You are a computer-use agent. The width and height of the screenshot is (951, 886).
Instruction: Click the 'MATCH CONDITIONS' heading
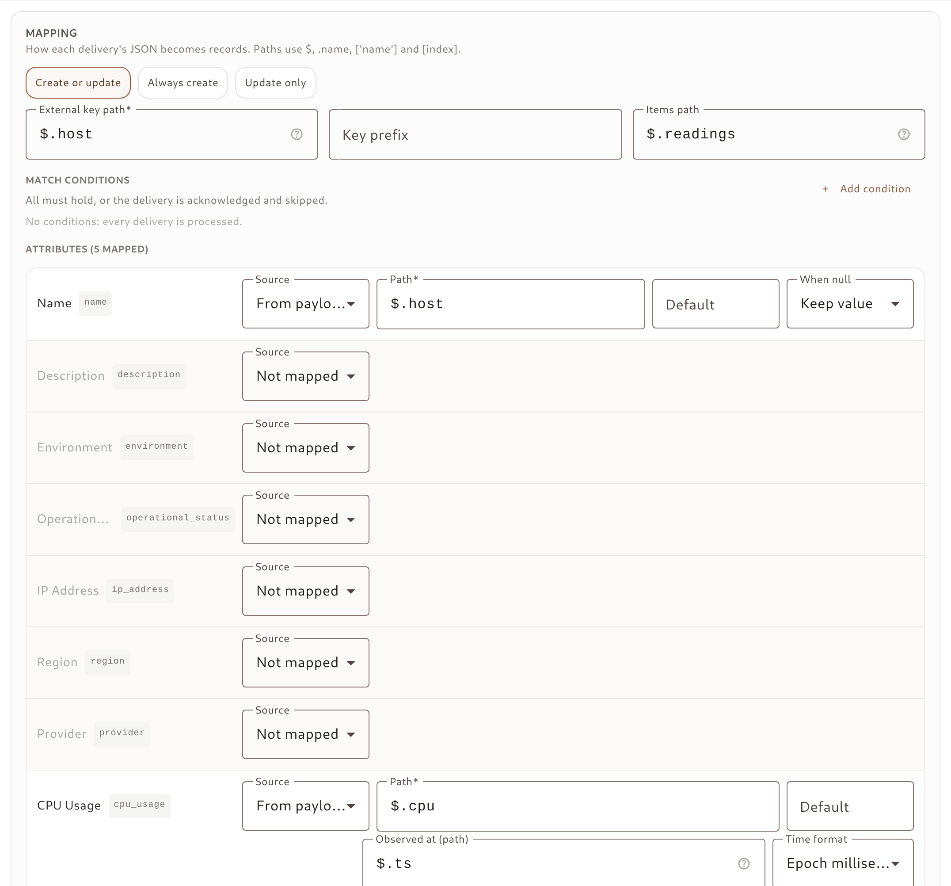[77, 180]
